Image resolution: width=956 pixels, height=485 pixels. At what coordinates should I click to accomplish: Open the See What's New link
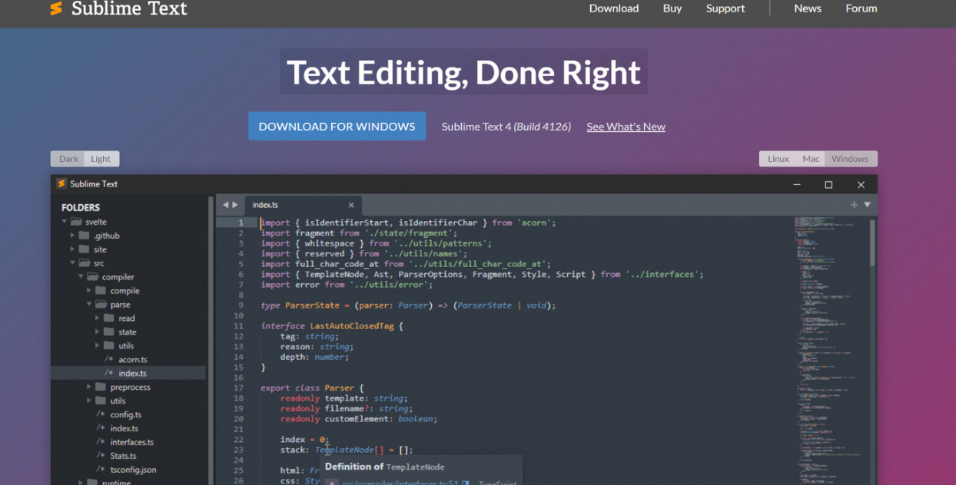(x=626, y=127)
